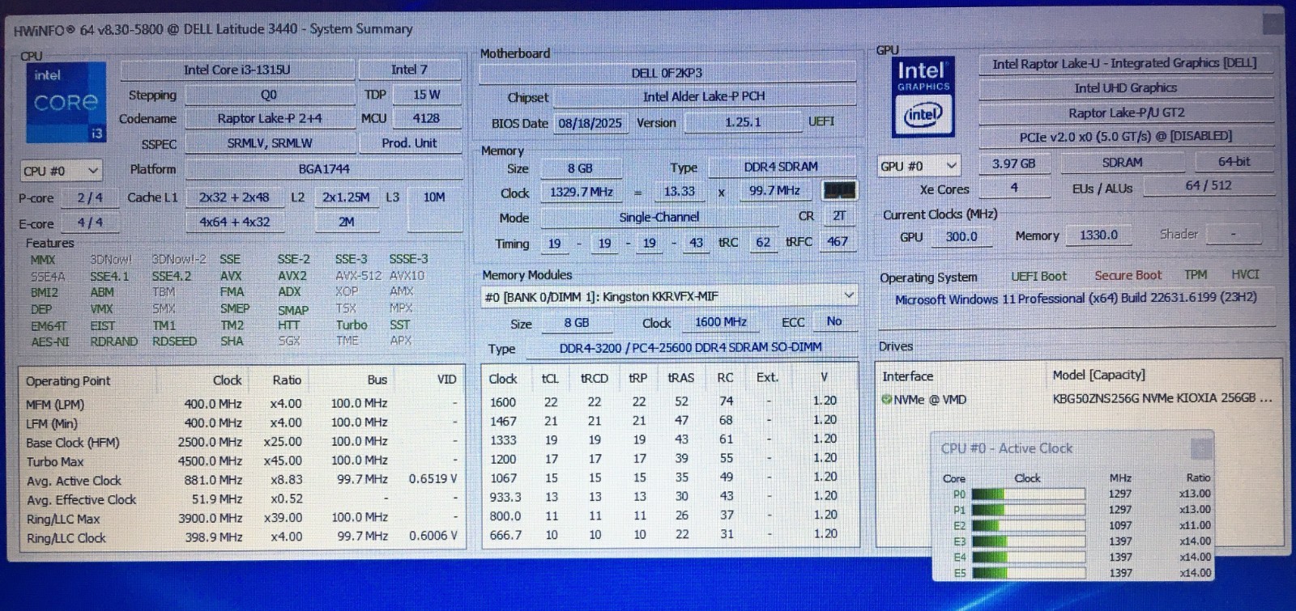The width and height of the screenshot is (1296, 611).
Task: Click the Intel Core i3-1315U name field
Action: coord(237,70)
